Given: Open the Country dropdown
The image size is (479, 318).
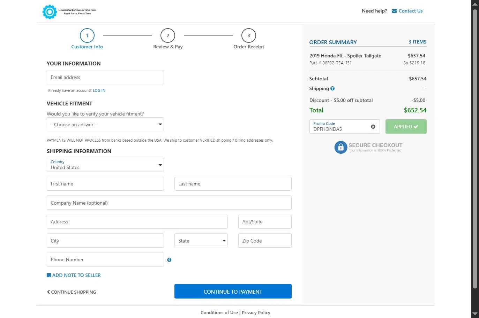Looking at the screenshot, I should [x=105, y=165].
